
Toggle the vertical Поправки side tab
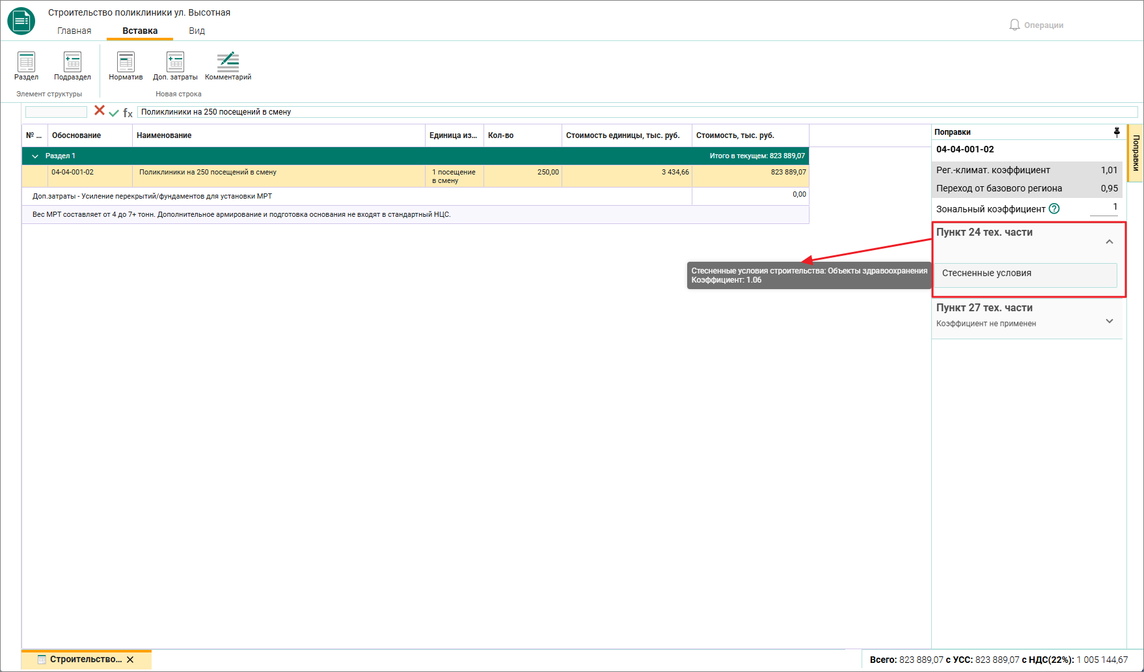1136,152
